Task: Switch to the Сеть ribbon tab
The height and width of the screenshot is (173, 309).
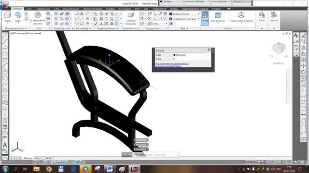Action: click(56, 9)
